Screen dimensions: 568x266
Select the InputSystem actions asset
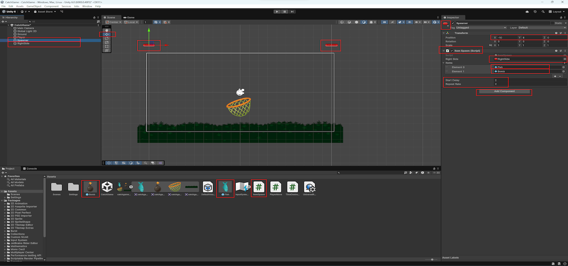(242, 189)
